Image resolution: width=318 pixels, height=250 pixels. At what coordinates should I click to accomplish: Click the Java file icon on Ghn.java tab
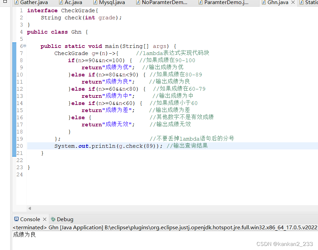click(263, 3)
